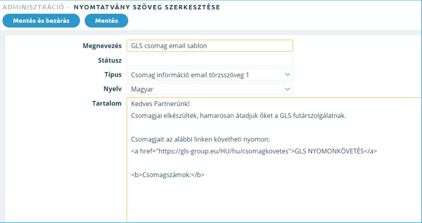
Task: Click the 'Csomagjait az alábbi linken' line
Action: 201,139
